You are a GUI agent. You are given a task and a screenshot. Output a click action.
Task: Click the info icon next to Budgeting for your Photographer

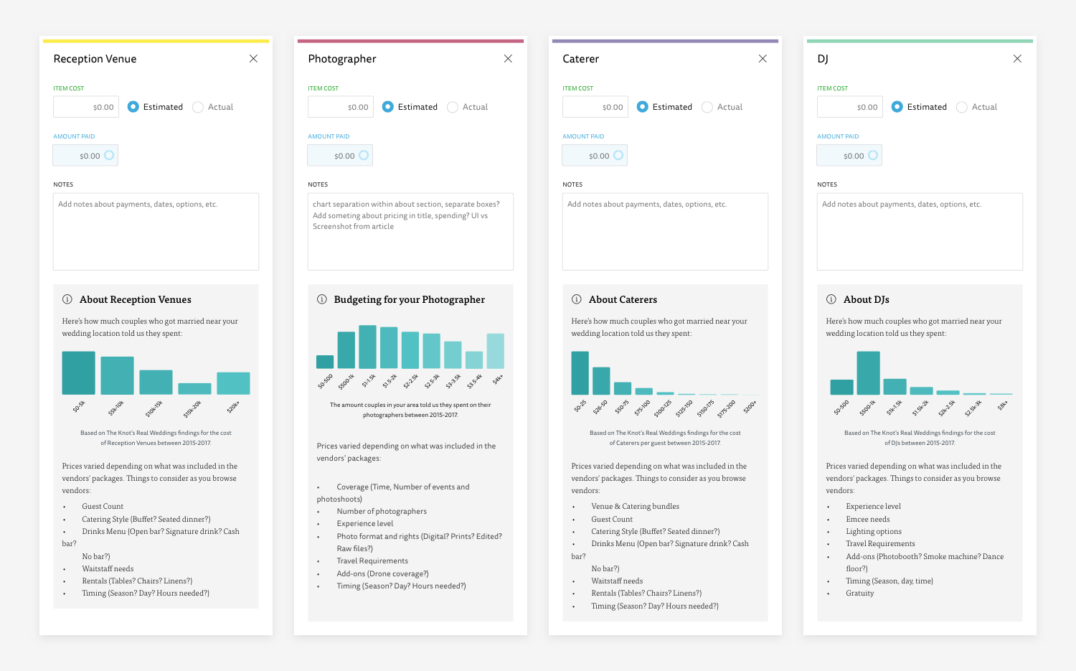click(x=322, y=299)
